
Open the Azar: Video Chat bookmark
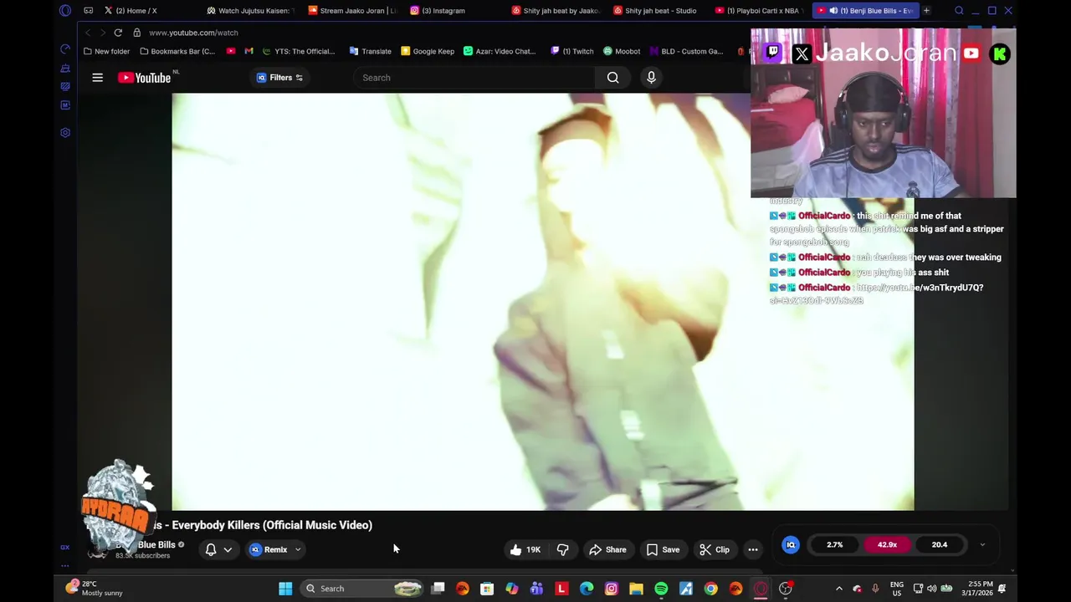(500, 51)
